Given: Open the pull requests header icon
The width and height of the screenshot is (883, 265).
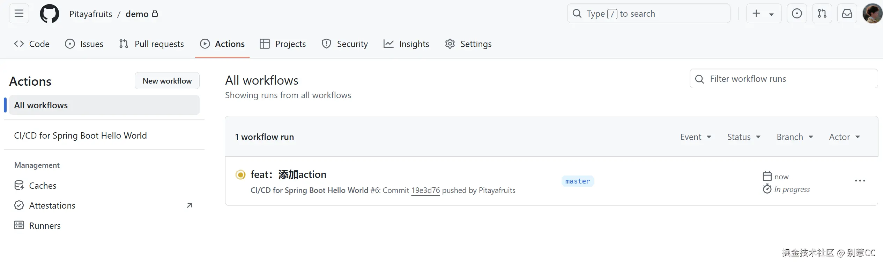Looking at the screenshot, I should click(x=822, y=14).
